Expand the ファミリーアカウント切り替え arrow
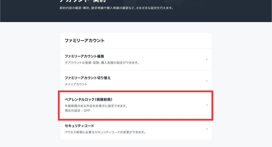The width and height of the screenshot is (272, 147). (x=207, y=81)
